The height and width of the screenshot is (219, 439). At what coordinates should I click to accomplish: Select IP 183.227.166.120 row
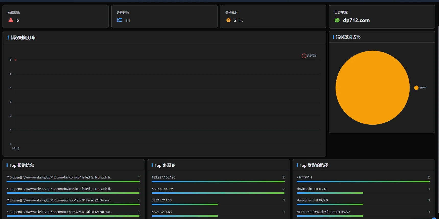pos(163,177)
